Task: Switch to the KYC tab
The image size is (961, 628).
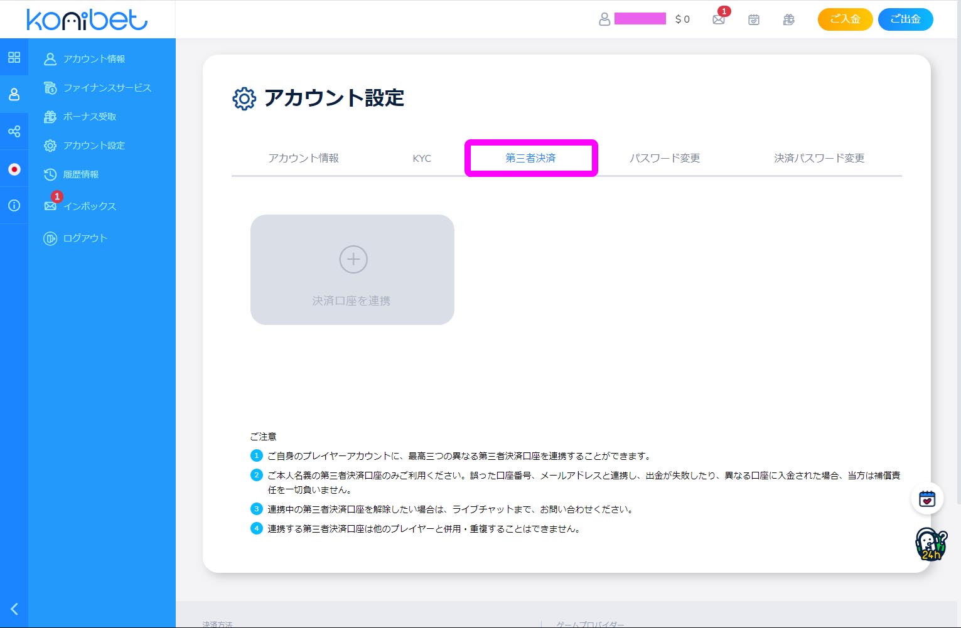Action: tap(422, 158)
